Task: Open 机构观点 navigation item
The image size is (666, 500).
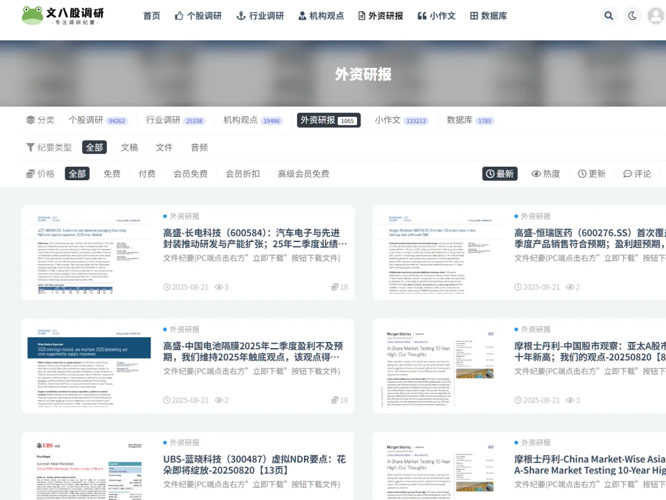Action: (x=321, y=15)
